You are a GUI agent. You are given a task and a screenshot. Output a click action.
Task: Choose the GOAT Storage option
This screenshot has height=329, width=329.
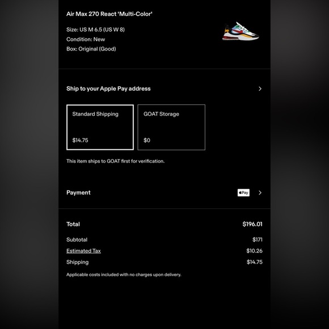point(171,127)
